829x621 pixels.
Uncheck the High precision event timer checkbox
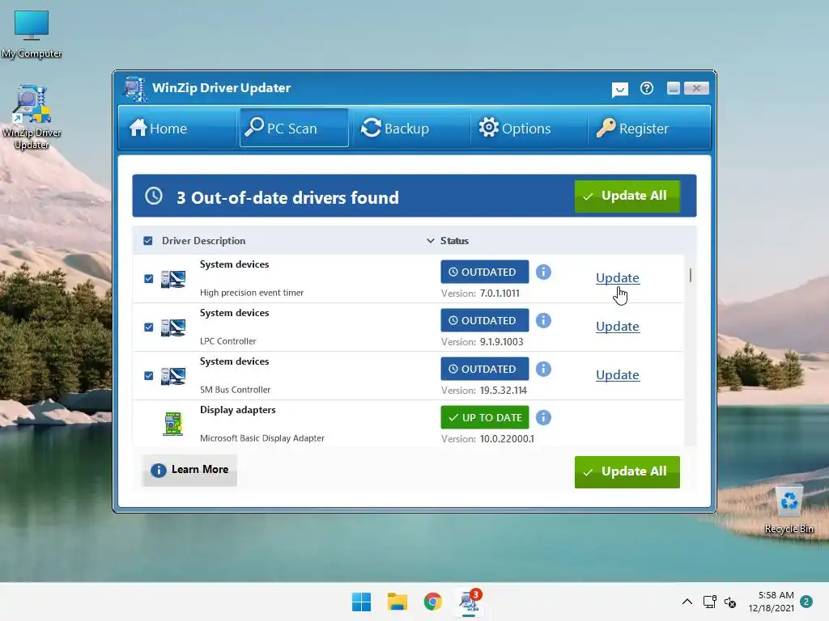tap(149, 279)
